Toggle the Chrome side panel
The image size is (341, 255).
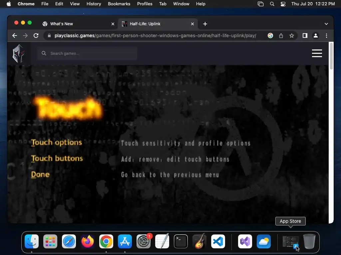(305, 36)
